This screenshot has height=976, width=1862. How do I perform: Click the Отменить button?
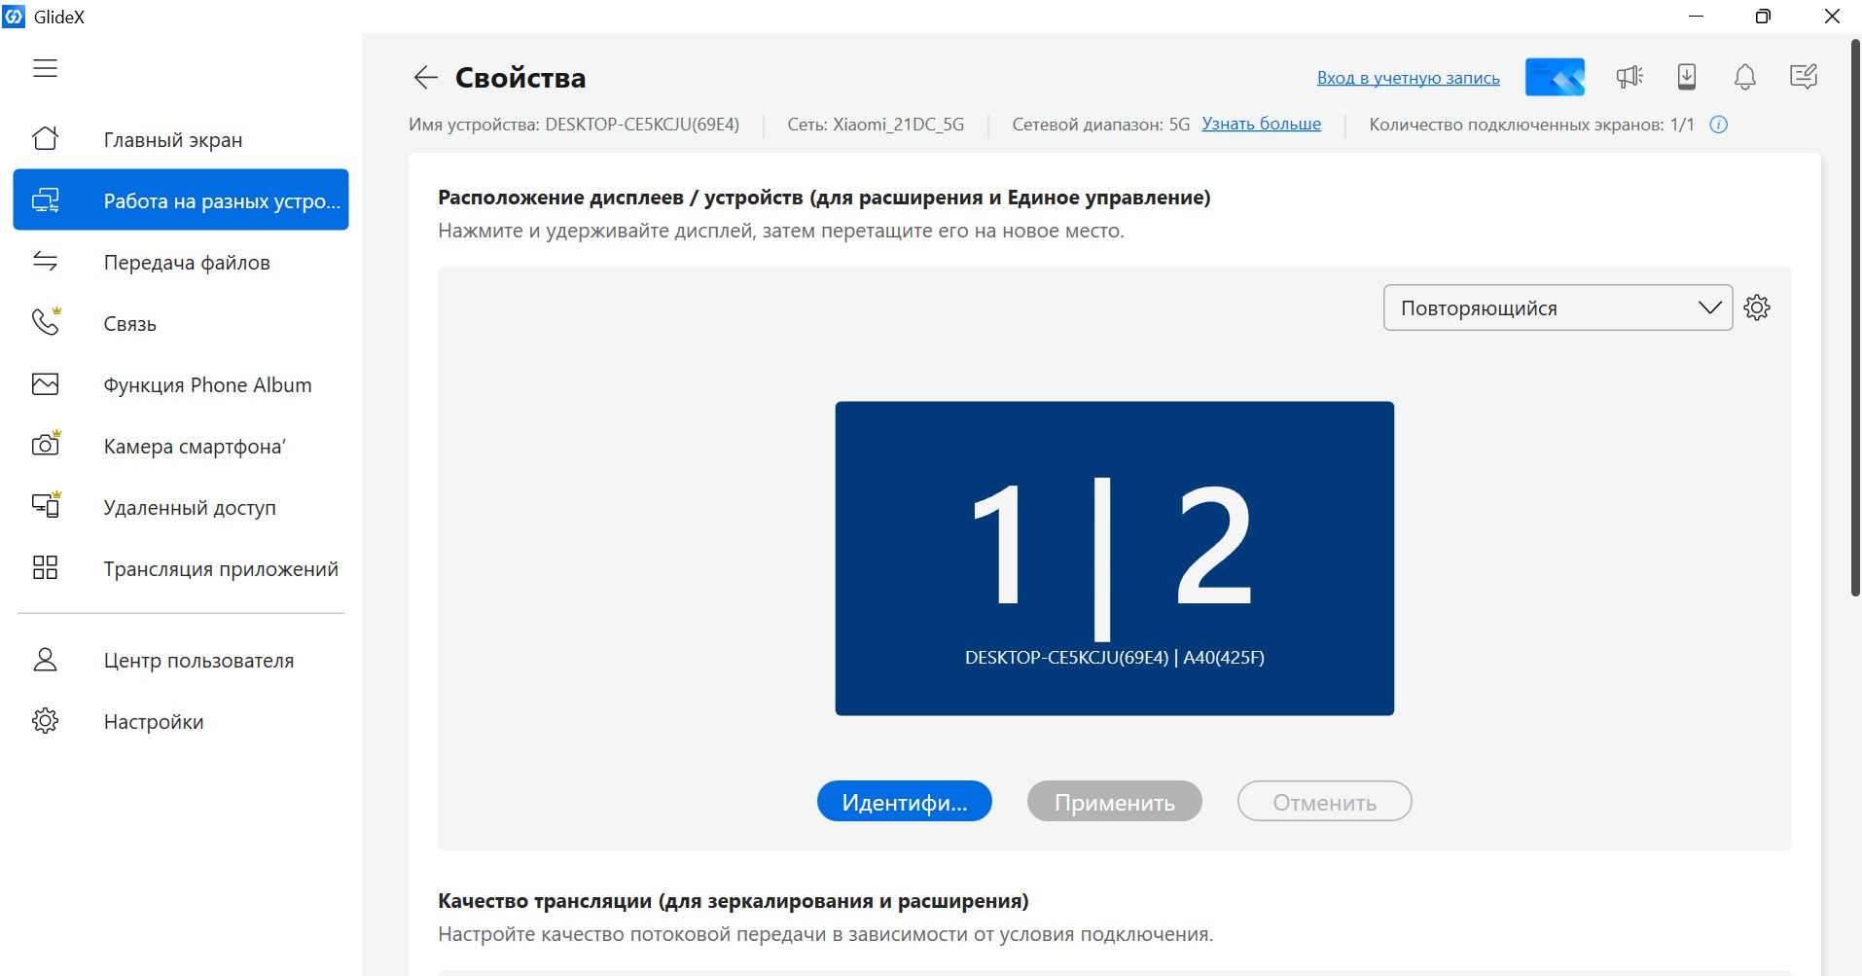pos(1325,802)
